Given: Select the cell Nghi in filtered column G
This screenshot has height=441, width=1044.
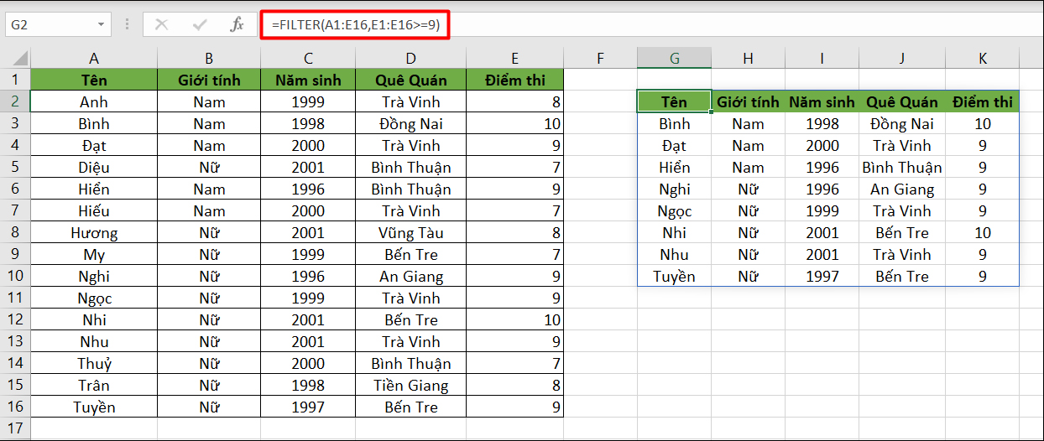Looking at the screenshot, I should (x=674, y=189).
